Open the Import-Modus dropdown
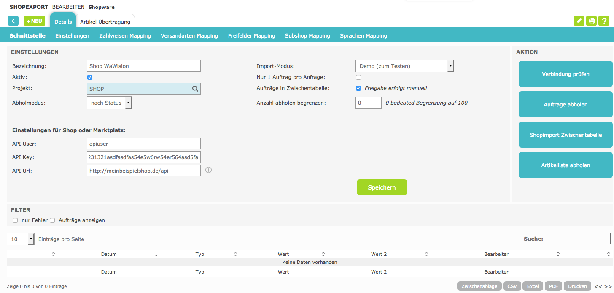 click(404, 66)
